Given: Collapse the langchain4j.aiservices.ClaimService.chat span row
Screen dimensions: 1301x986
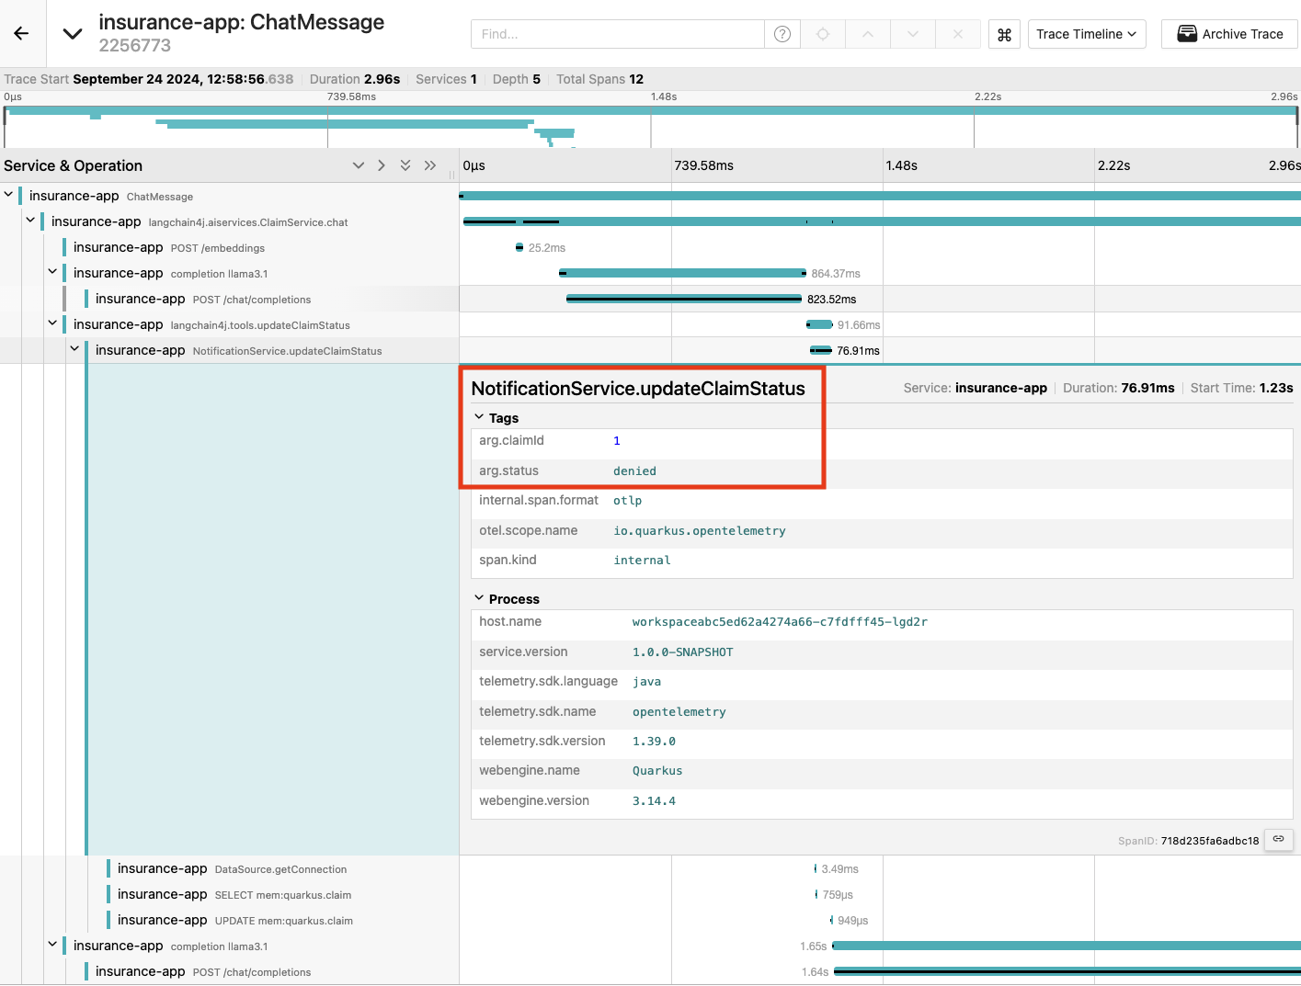Looking at the screenshot, I should 30,221.
